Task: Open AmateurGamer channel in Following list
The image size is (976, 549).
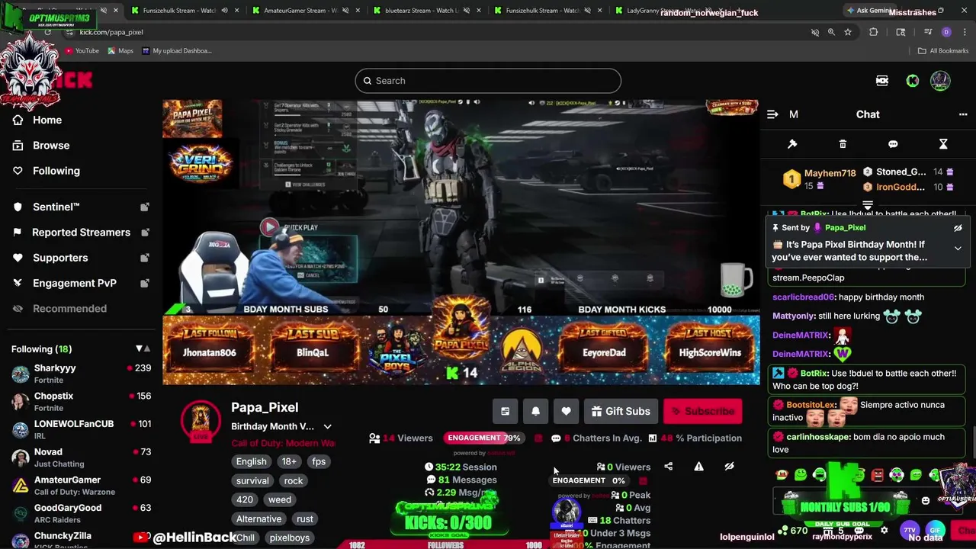Action: tap(81, 486)
